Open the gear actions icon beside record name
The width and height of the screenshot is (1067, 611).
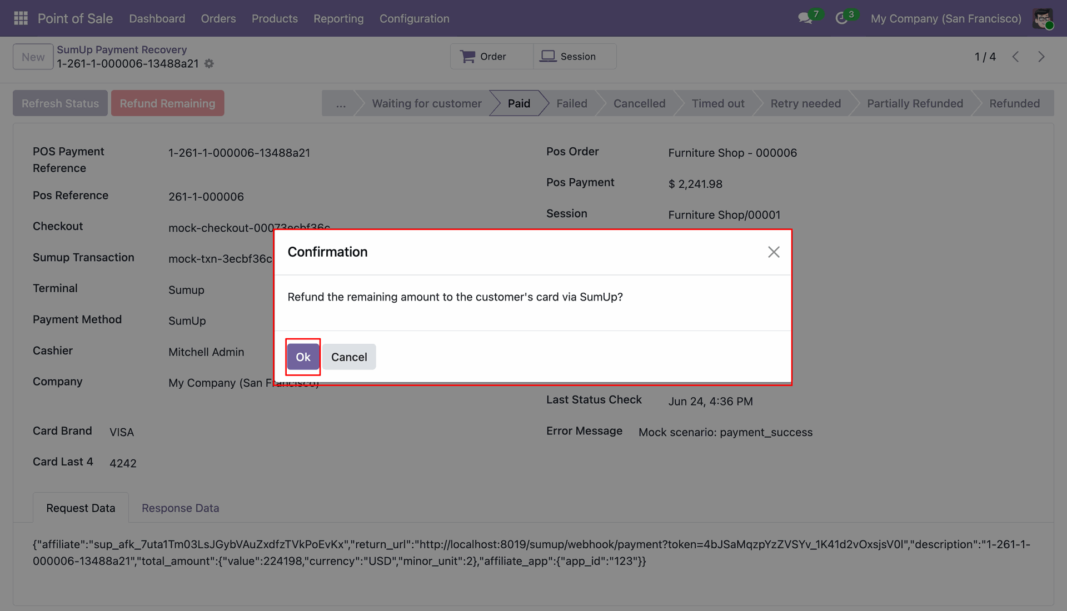click(x=209, y=64)
